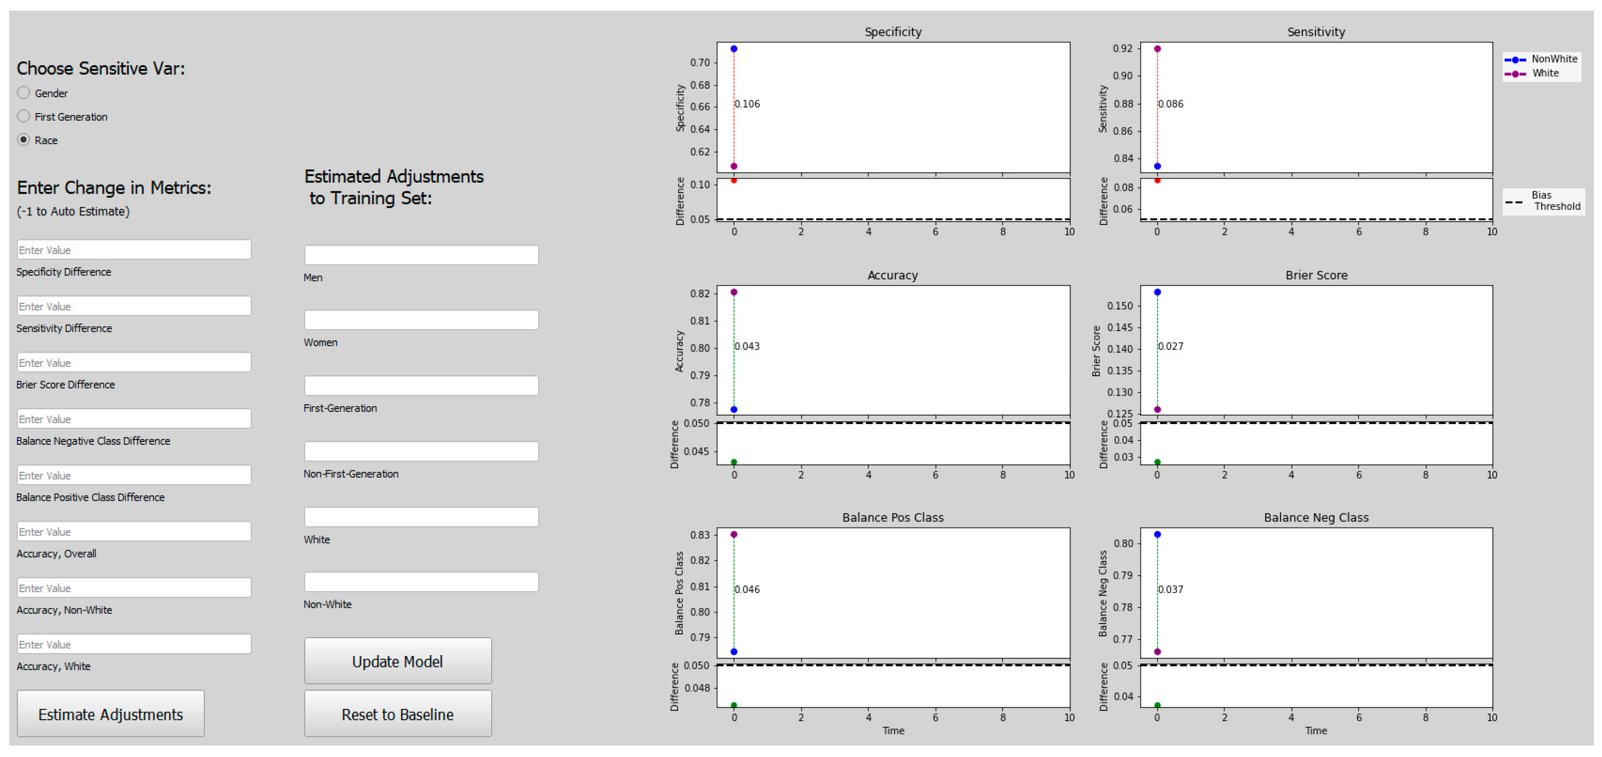Click the Non-White adjustment text box

[421, 582]
